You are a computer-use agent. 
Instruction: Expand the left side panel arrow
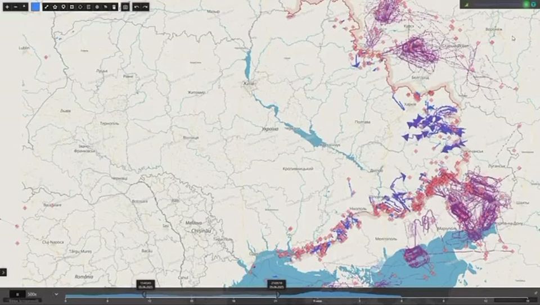[x=3, y=272]
